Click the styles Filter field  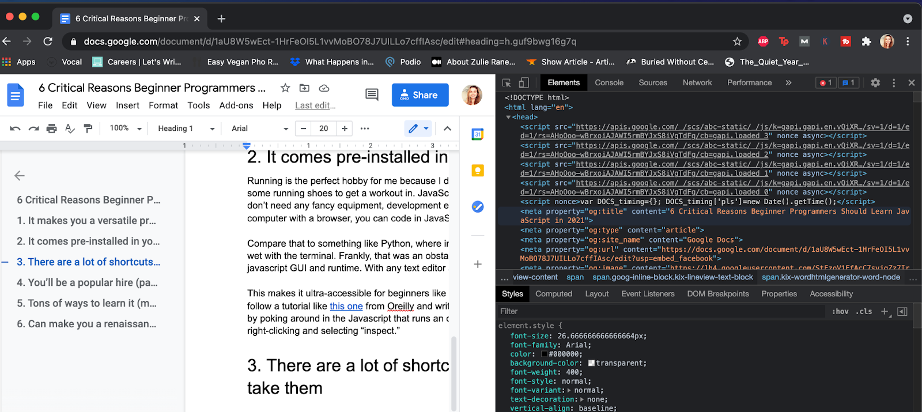[x=662, y=312]
